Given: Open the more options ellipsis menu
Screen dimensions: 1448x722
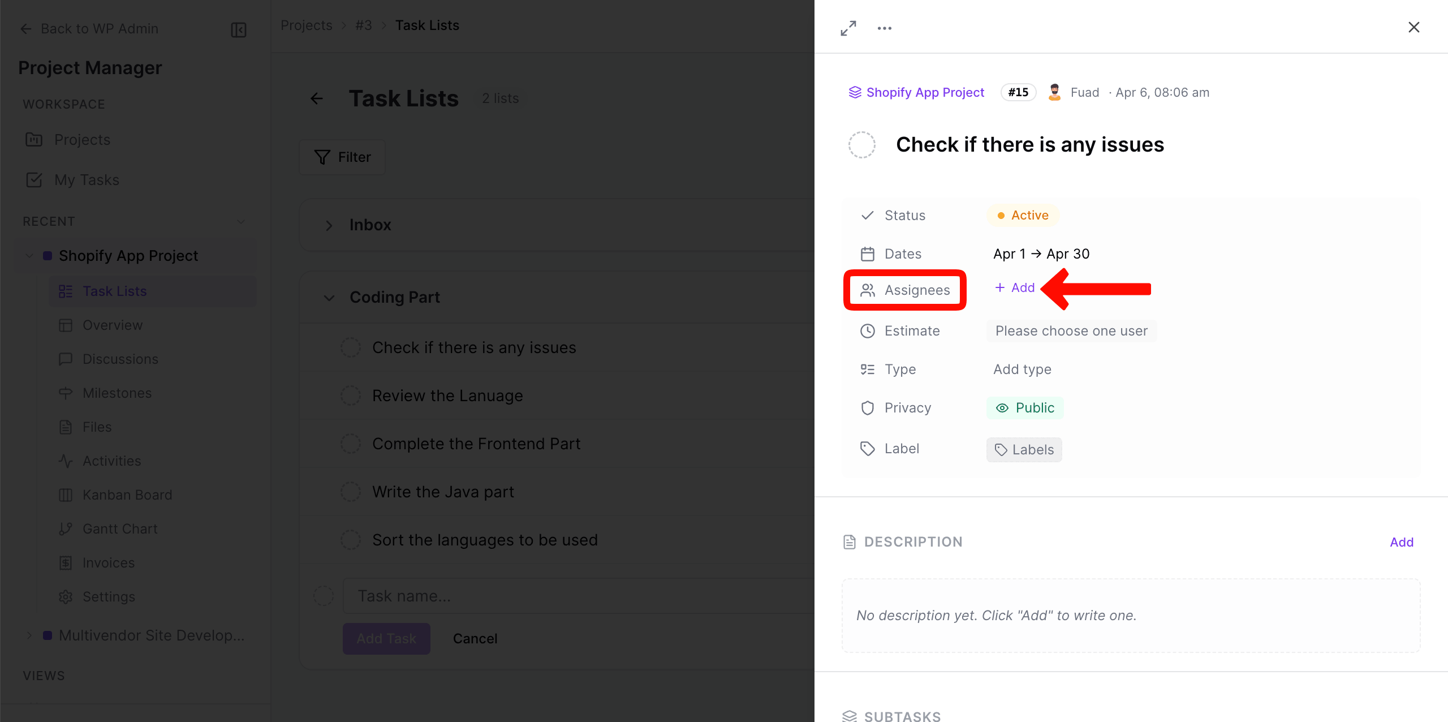Looking at the screenshot, I should point(884,27).
